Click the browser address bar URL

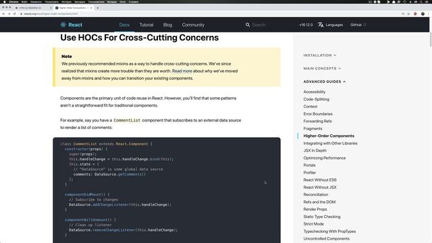click(51, 13)
